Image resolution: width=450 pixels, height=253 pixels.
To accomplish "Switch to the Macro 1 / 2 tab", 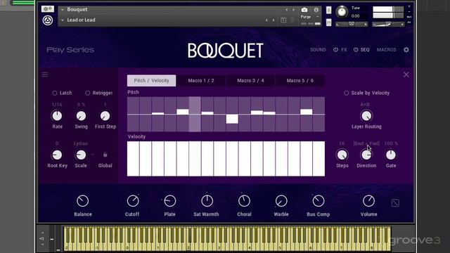I will 201,81.
